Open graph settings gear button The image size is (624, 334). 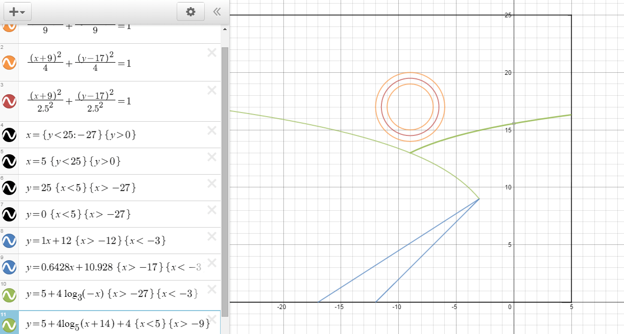(x=191, y=12)
